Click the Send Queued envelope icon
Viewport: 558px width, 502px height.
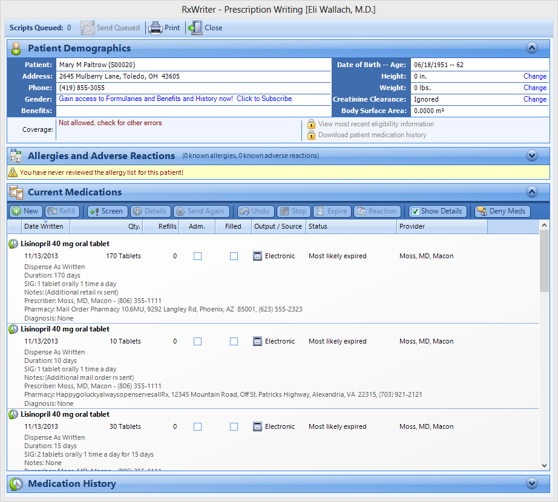click(87, 28)
